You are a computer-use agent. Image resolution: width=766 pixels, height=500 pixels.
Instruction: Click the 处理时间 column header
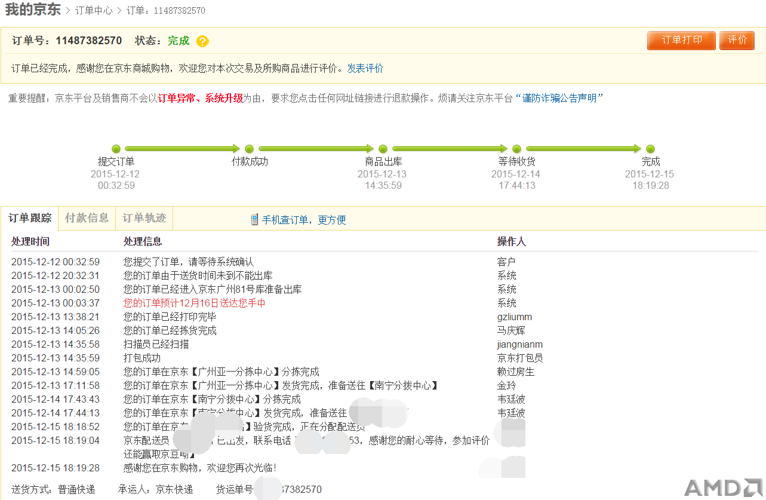click(x=30, y=241)
